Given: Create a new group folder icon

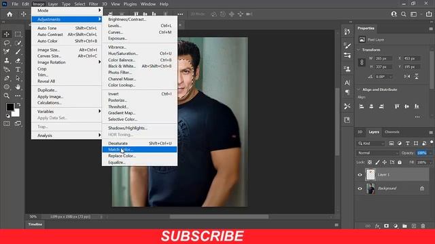Looking at the screenshot, I should coord(404,226).
